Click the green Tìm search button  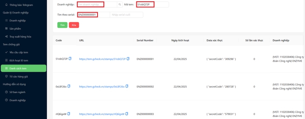pos(62,25)
